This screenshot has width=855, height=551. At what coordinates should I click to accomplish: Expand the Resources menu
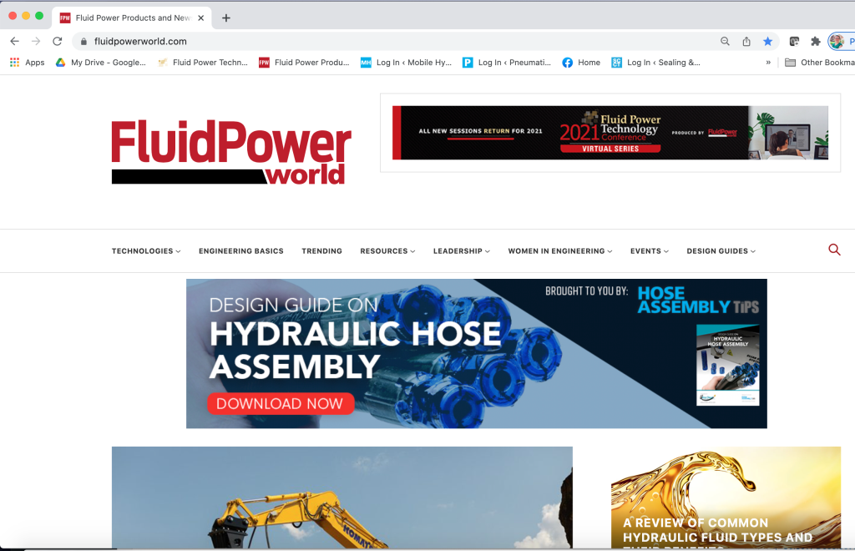[x=387, y=251]
